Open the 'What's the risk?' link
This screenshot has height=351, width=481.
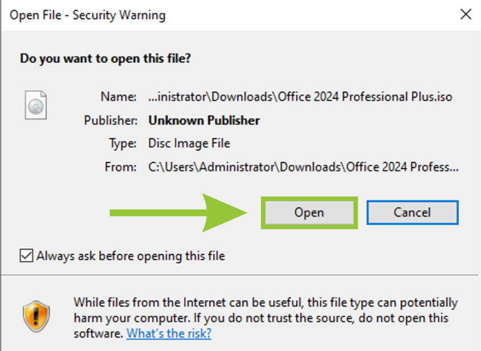tap(169, 333)
